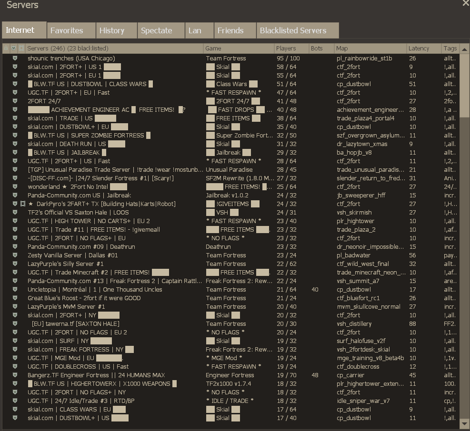Viewport: 470px width, 431px height.
Task: Select ACHIEVEMENT ENGINEER AC server row
Action: (x=231, y=109)
